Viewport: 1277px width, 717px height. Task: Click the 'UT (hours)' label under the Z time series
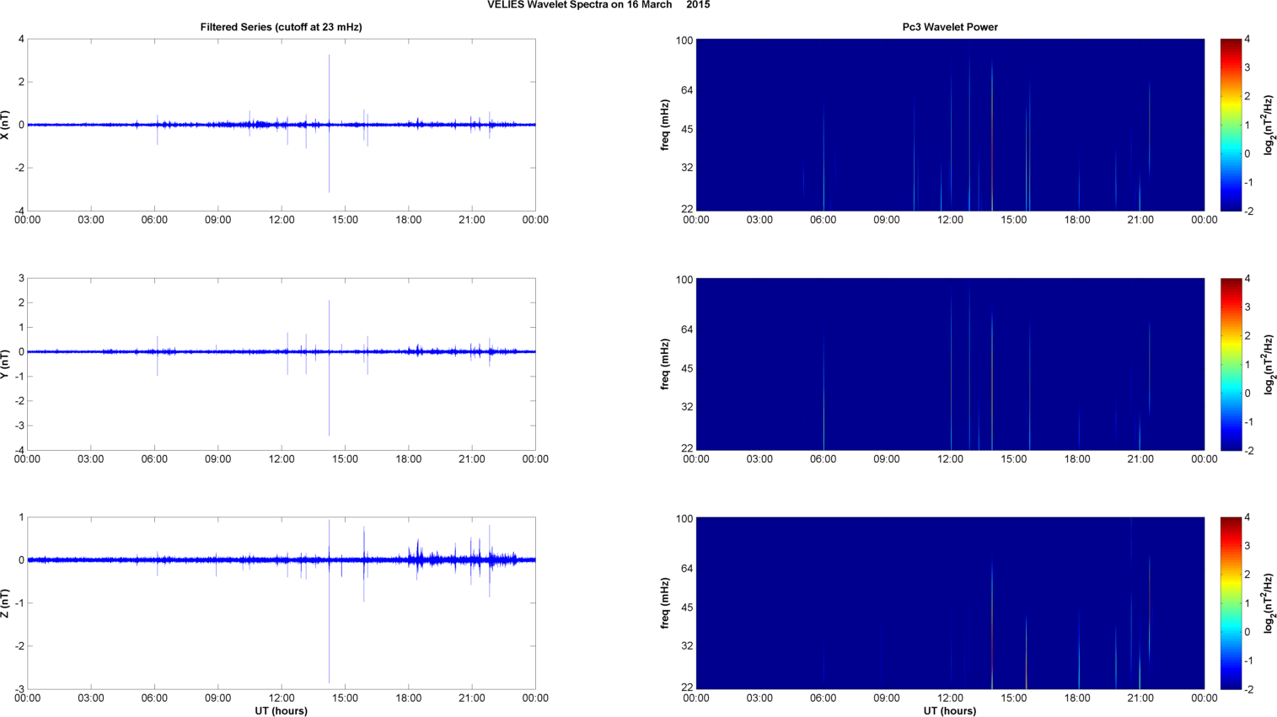[281, 711]
